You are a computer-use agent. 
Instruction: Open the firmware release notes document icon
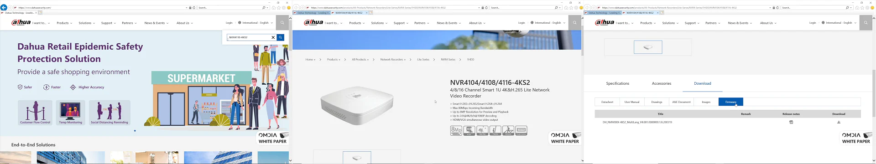click(791, 122)
